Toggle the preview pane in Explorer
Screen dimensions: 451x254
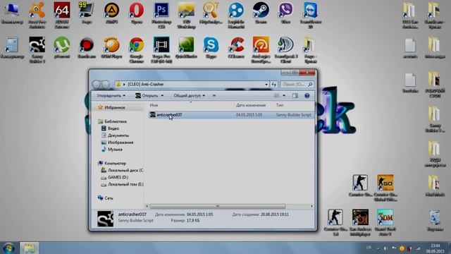295,96
